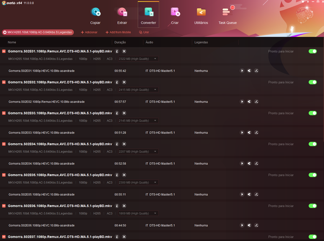The image size is (324, 241).
Task: Collapse the Gomorra.S02E01 entry with red minus
Action: 4,51
